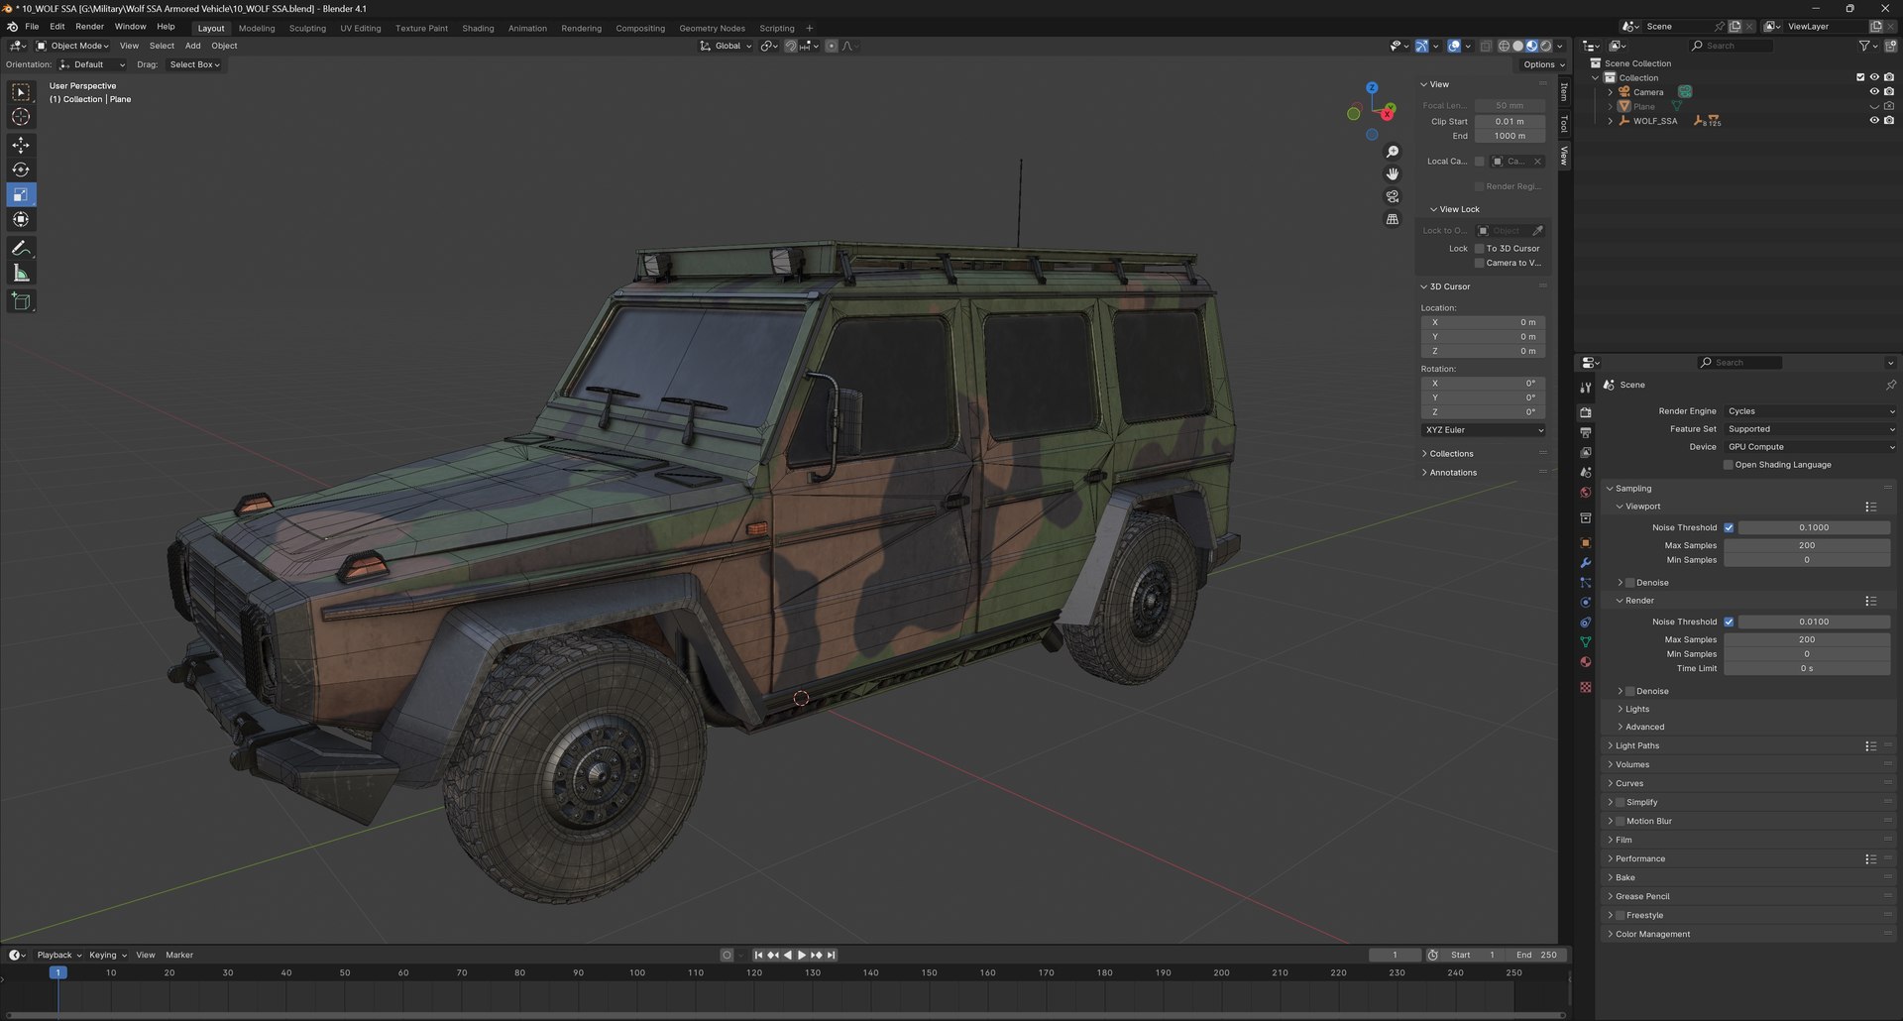Screen dimensions: 1903x1021
Task: Pin the Scene properties panel
Action: pyautogui.click(x=1890, y=385)
